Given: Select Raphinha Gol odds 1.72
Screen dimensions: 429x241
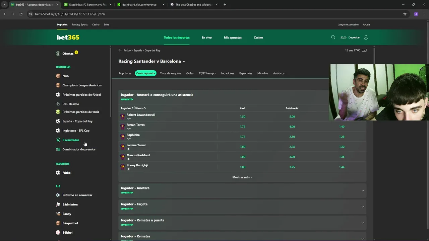Looking at the screenshot, I should tap(243, 137).
